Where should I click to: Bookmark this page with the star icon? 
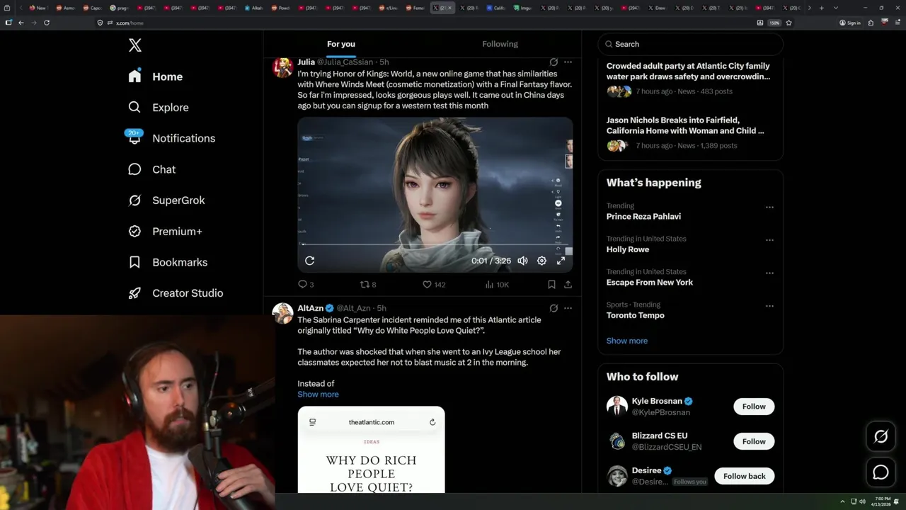(789, 23)
